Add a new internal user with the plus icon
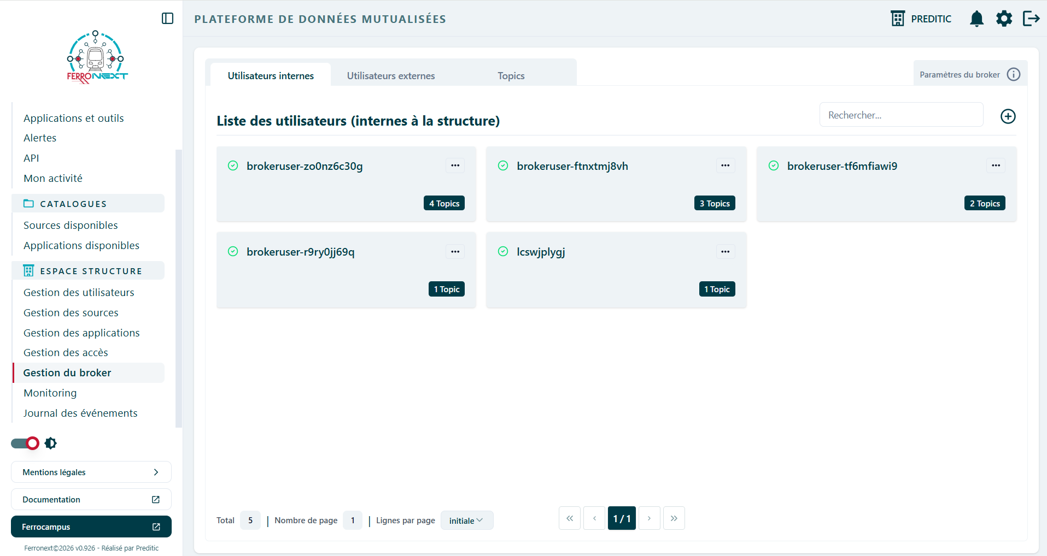The height and width of the screenshot is (556, 1047). coord(1008,116)
